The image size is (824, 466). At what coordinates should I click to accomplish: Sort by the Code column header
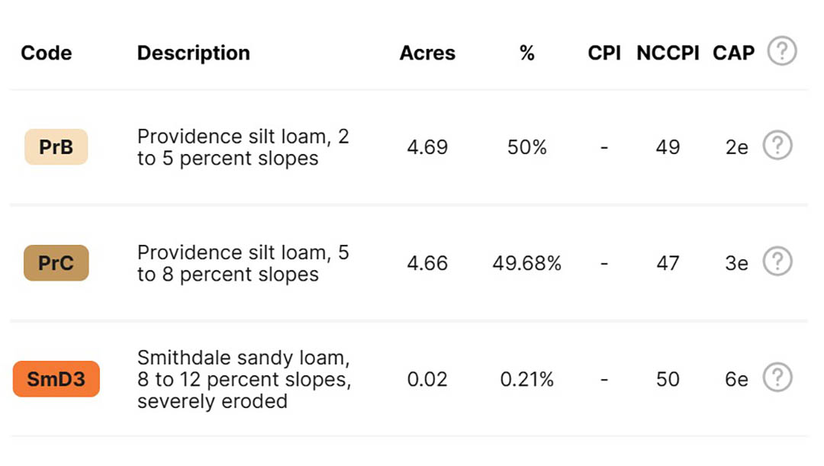point(47,53)
